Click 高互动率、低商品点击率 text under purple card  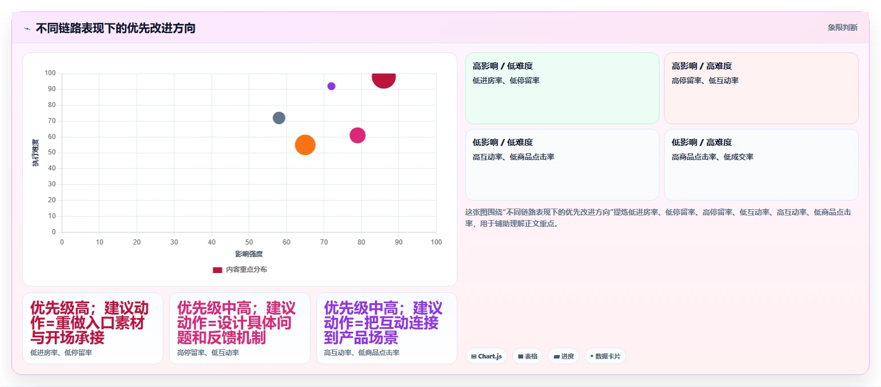[x=362, y=353]
